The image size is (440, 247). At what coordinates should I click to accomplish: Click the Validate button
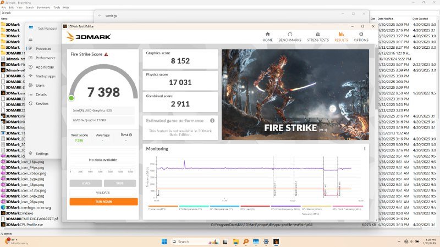click(x=103, y=193)
